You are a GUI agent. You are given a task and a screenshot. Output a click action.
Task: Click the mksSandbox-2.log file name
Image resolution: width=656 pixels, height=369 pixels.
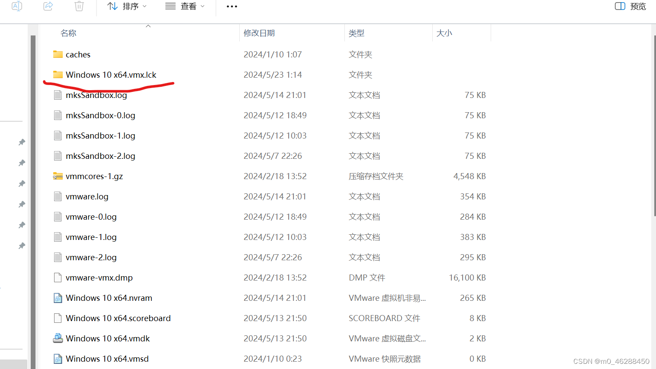click(100, 156)
